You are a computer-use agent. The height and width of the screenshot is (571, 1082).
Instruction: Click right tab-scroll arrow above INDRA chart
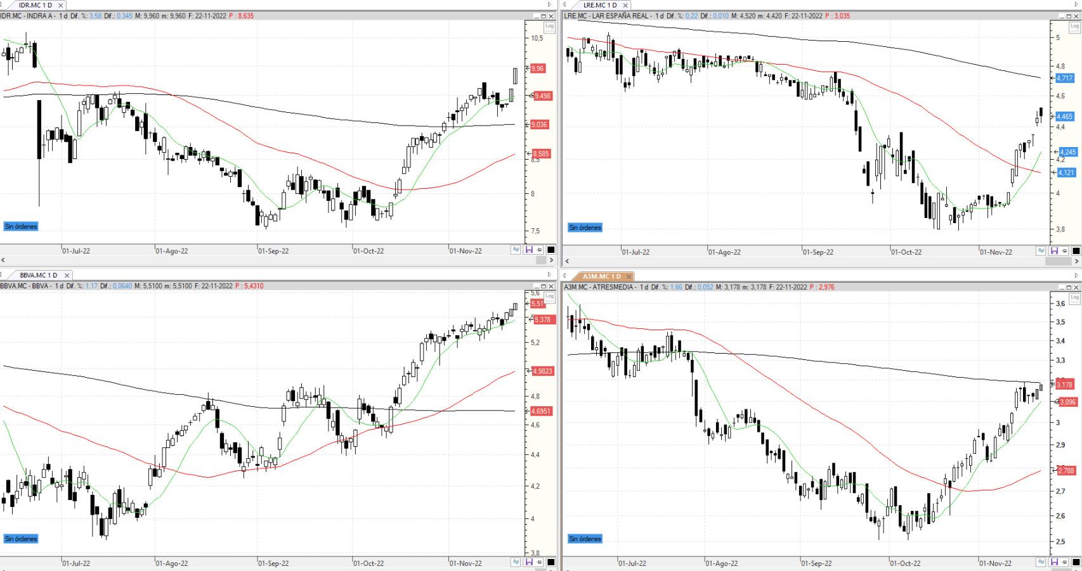coord(550,5)
